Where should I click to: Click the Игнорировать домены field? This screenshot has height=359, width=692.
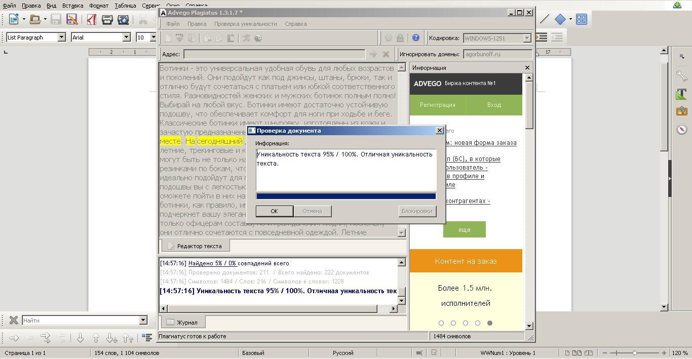(497, 54)
